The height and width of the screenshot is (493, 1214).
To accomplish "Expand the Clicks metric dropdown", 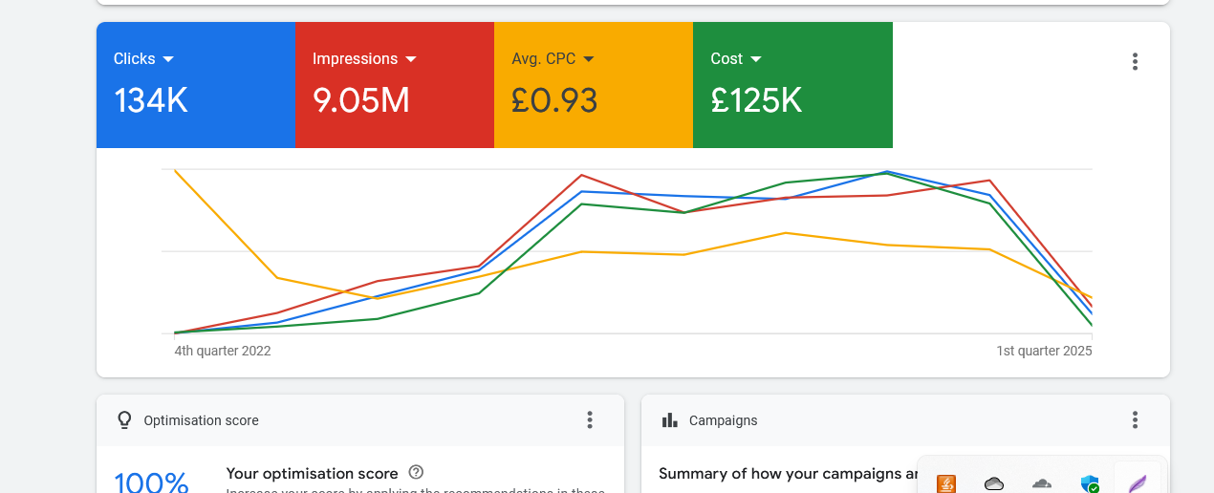I will pos(168,59).
